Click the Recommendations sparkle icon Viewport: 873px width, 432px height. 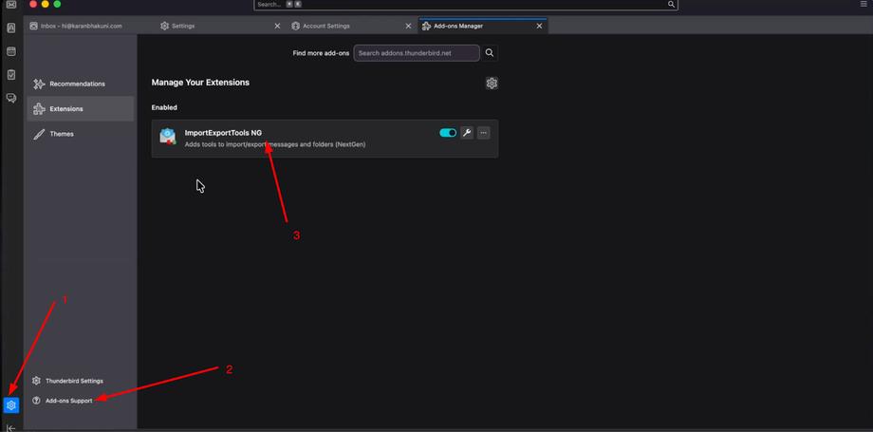39,85
